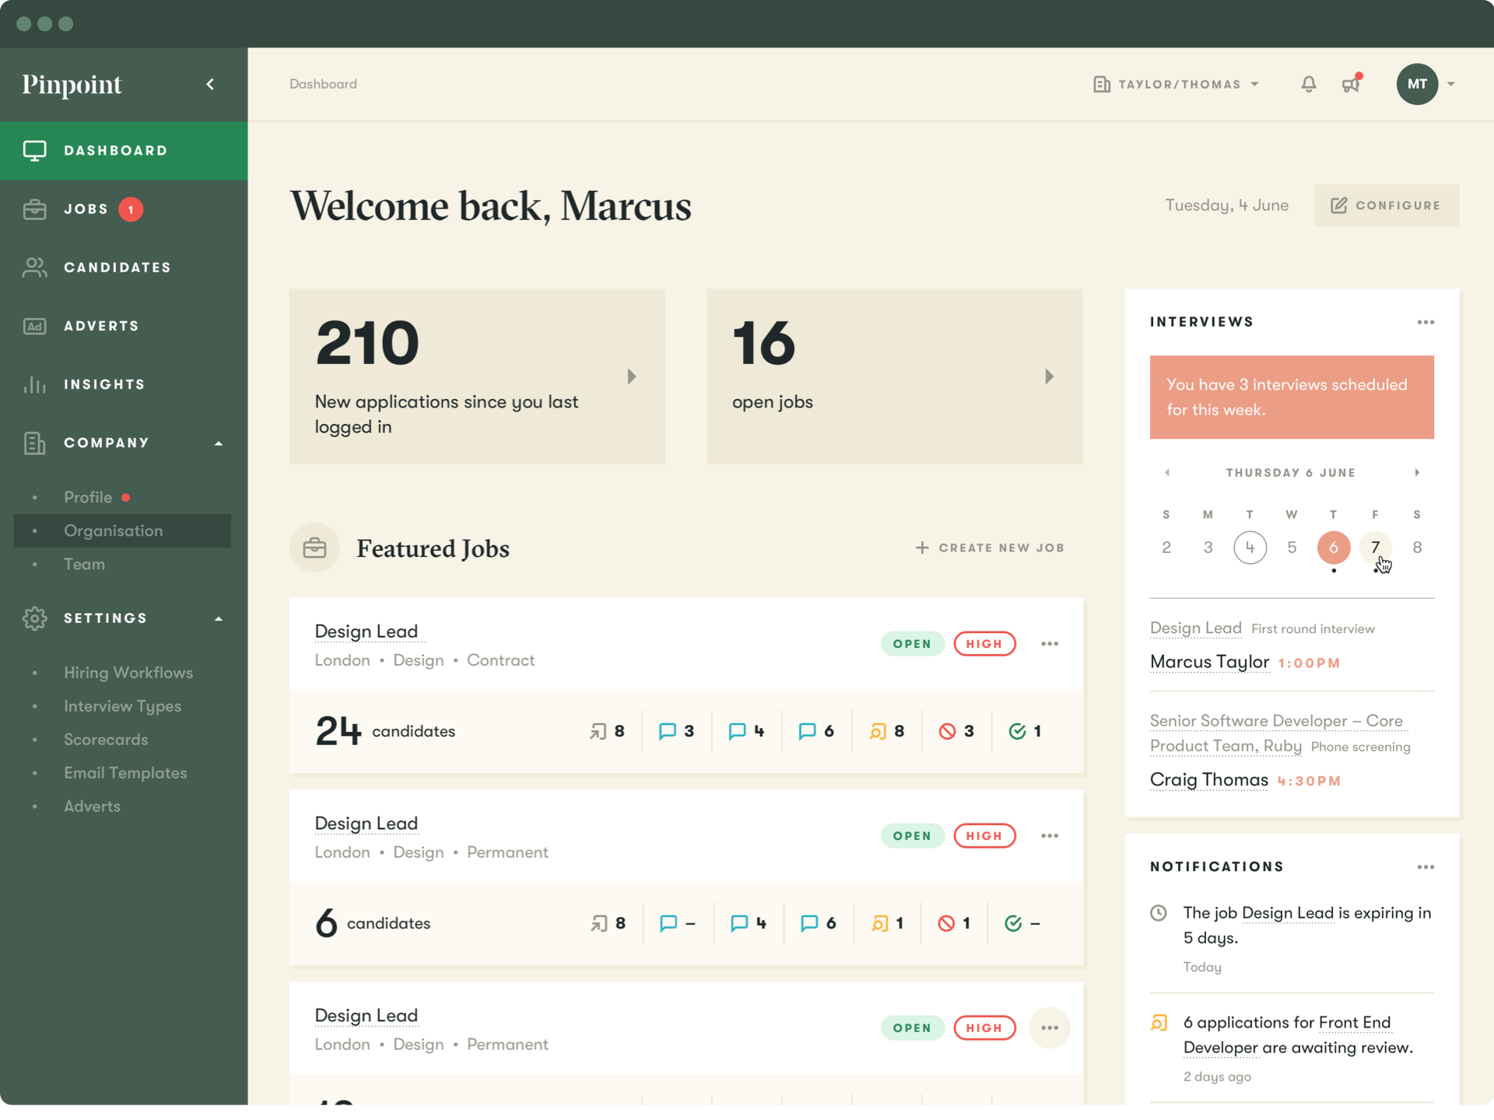Image resolution: width=1494 pixels, height=1120 pixels.
Task: Click the Insights chart icon
Action: pyautogui.click(x=34, y=383)
